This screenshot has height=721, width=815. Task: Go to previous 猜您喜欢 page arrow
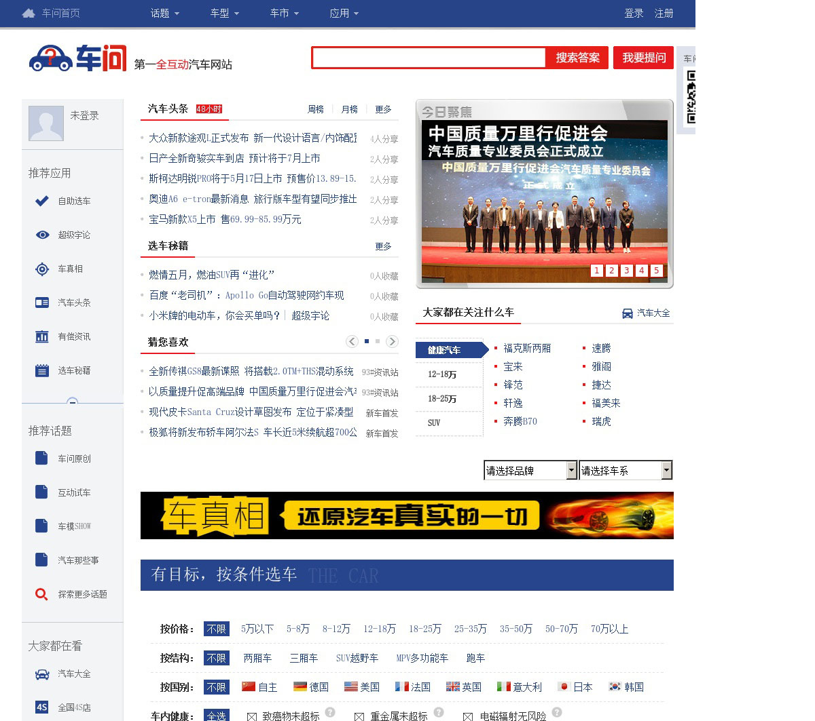point(352,341)
